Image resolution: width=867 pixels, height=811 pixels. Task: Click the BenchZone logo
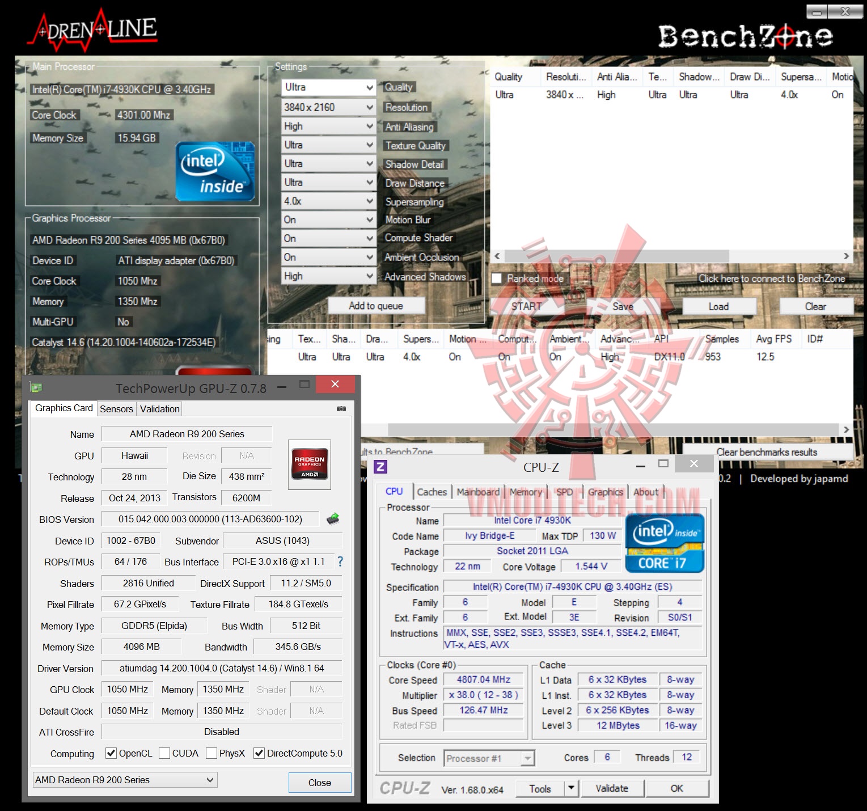745,36
